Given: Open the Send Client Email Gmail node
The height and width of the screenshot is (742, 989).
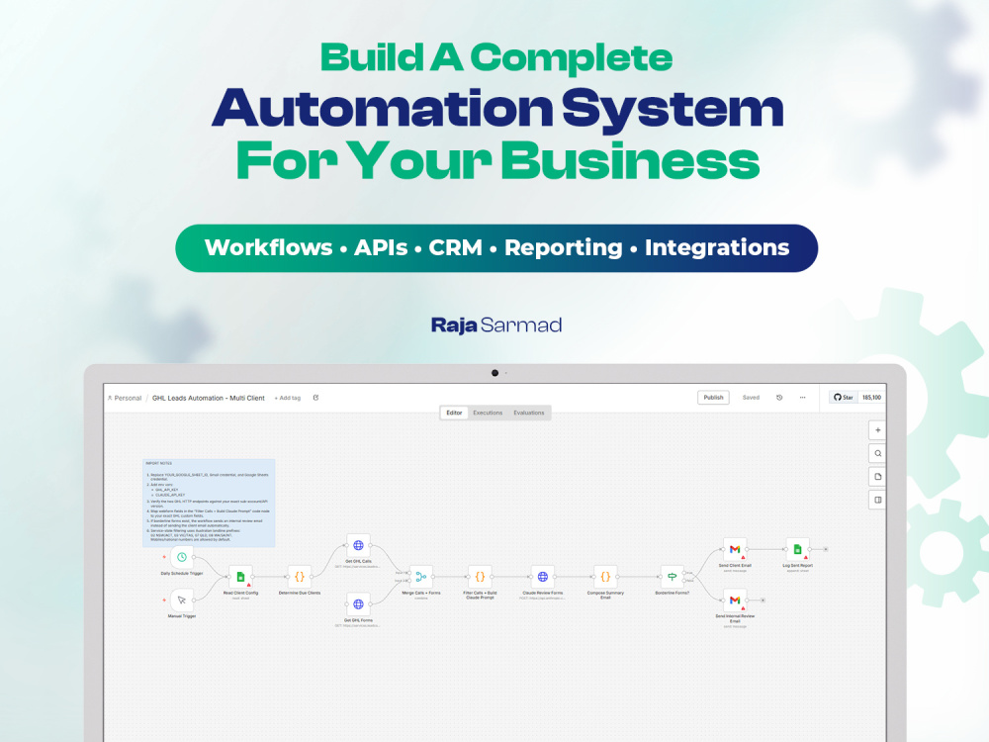Looking at the screenshot, I should click(735, 549).
